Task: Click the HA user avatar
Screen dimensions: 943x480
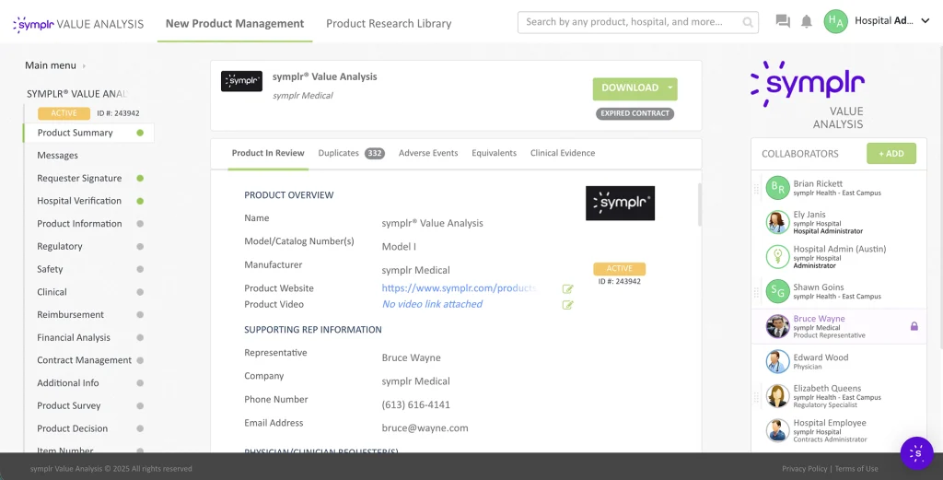Action: tap(835, 21)
